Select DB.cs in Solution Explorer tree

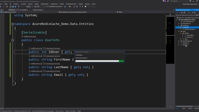click(x=186, y=39)
